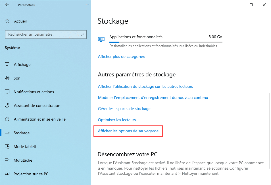Click the Son speaker icon
Image resolution: width=271 pixels, height=185 pixels.
click(x=7, y=78)
